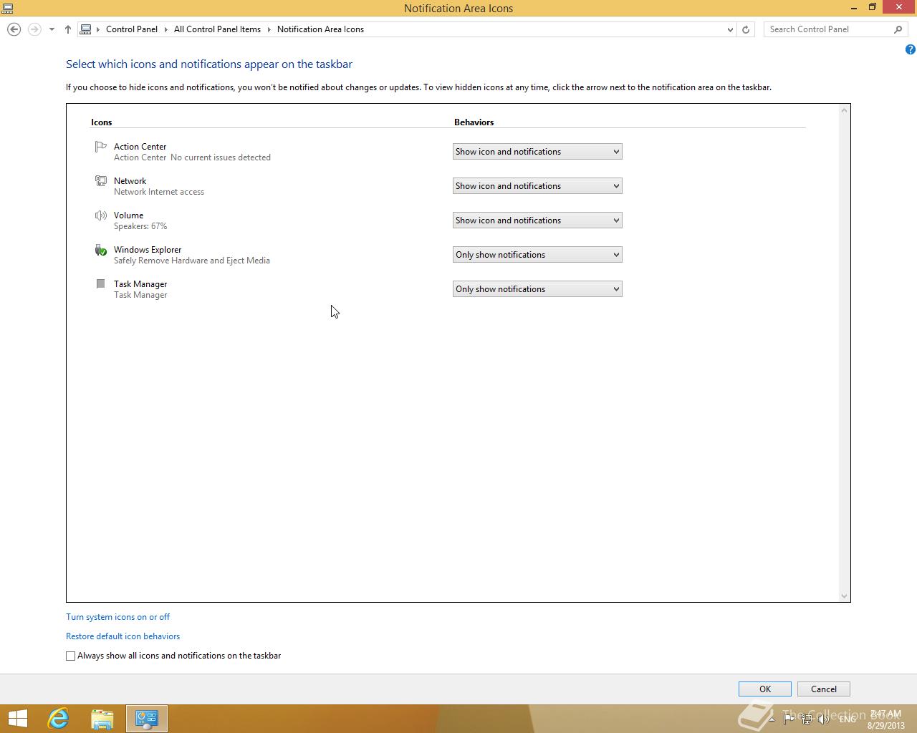Open Action Center behavior dropdown
This screenshot has width=917, height=733.
[537, 152]
